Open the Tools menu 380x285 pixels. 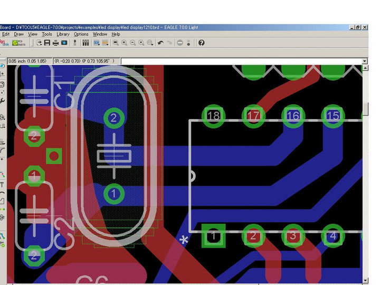(47, 34)
